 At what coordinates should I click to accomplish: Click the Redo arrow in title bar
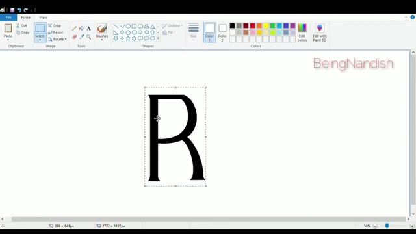[x=26, y=10]
